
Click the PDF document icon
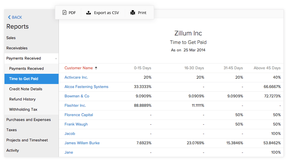64,13
